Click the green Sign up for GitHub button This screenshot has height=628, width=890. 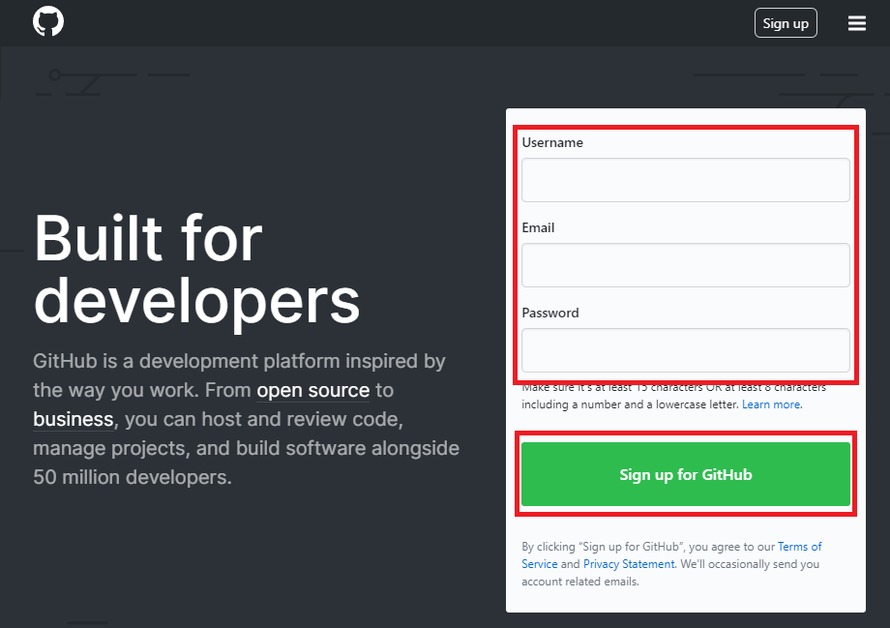click(x=686, y=474)
